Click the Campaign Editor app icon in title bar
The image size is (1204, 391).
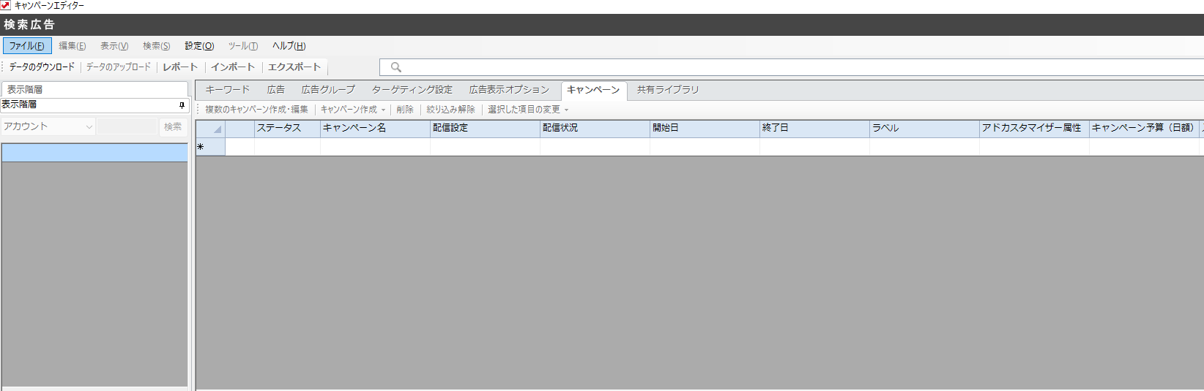tap(6, 5)
